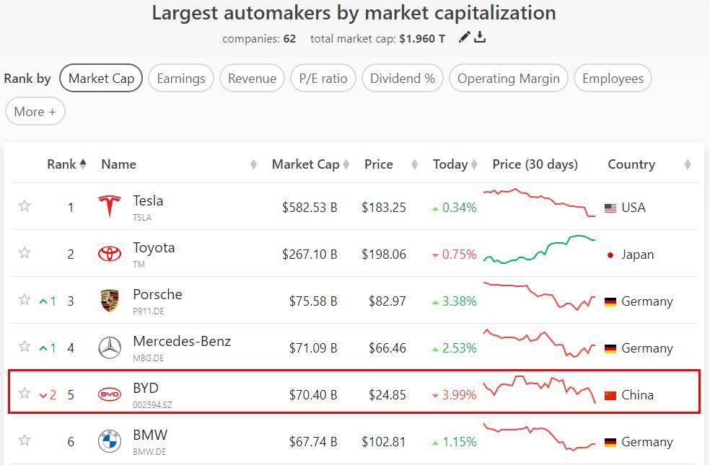Click the download icon beside total market cap

click(480, 37)
